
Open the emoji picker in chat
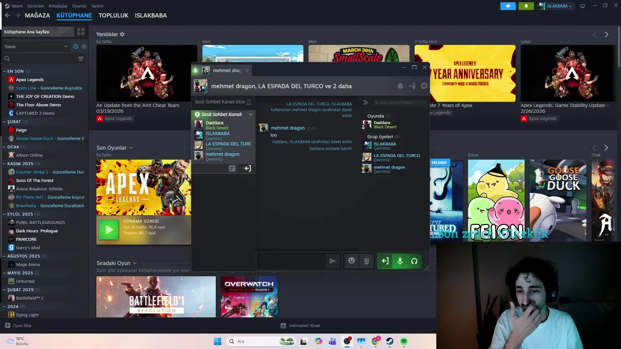pos(352,261)
